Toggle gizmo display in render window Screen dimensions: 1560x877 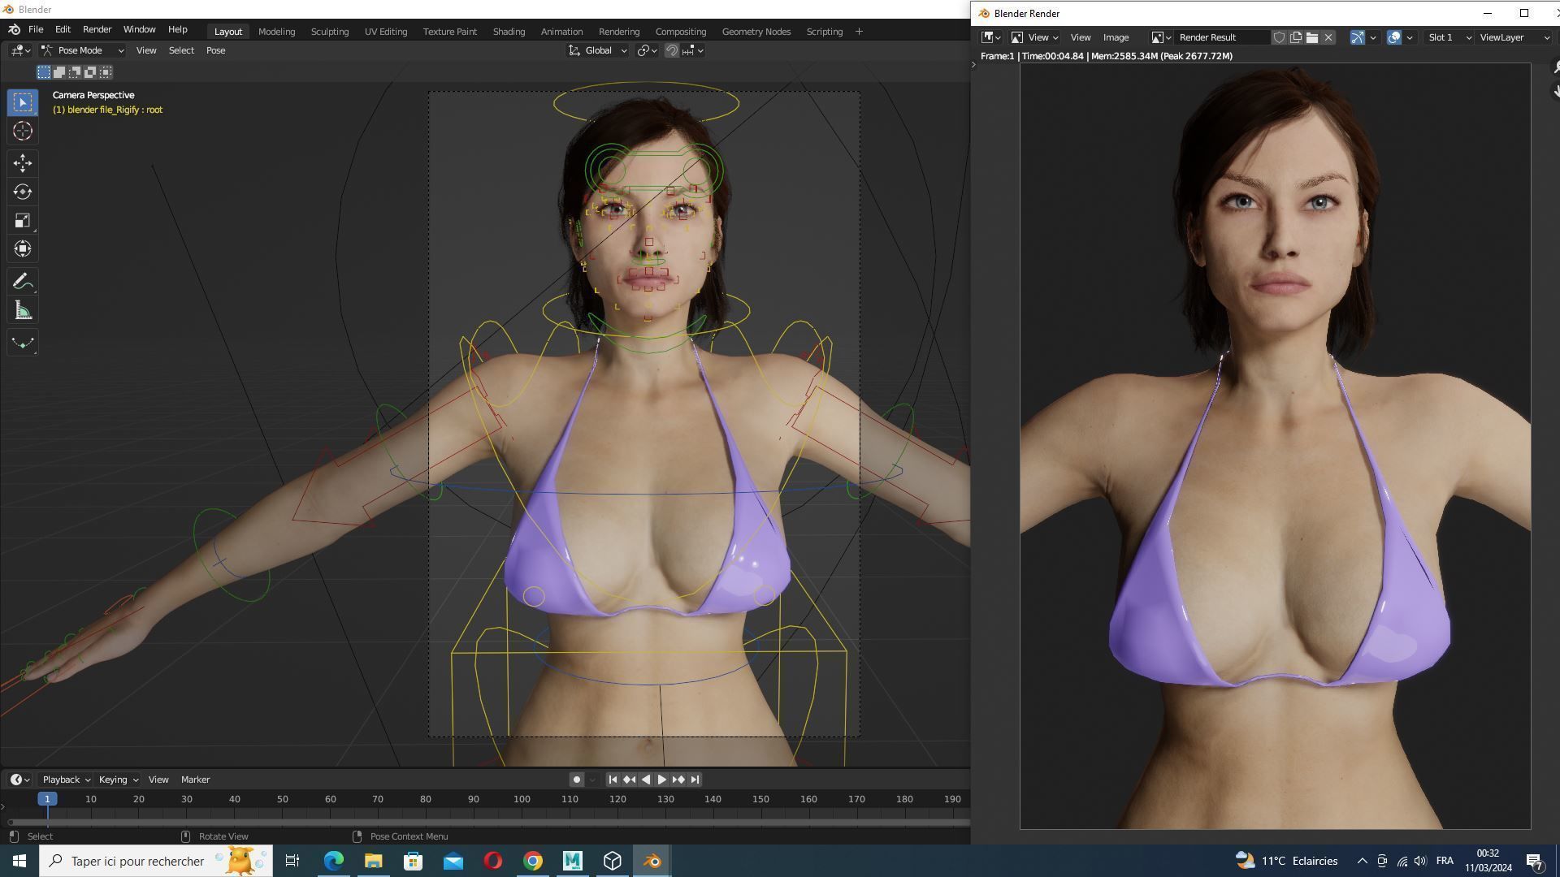pos(1357,37)
